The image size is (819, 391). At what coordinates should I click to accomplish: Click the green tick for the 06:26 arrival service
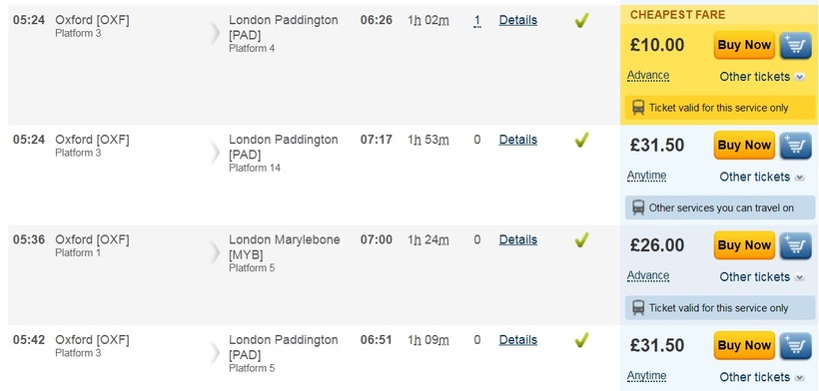click(581, 20)
